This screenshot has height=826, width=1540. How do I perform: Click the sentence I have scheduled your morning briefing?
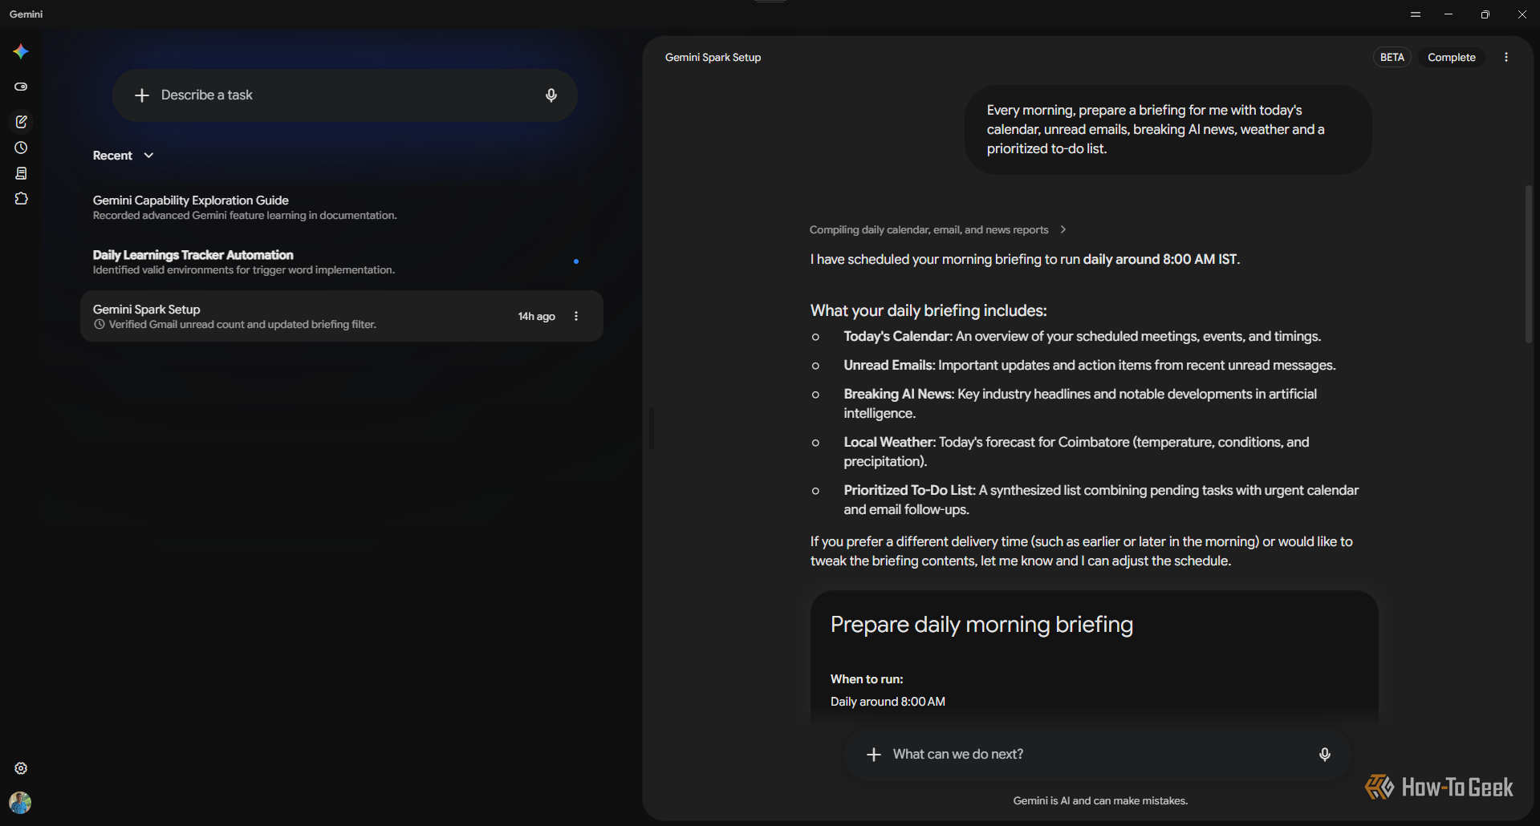click(1025, 260)
